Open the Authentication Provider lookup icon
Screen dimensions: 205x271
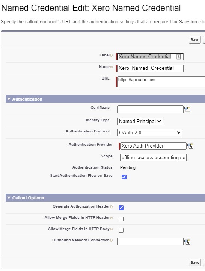190,146
